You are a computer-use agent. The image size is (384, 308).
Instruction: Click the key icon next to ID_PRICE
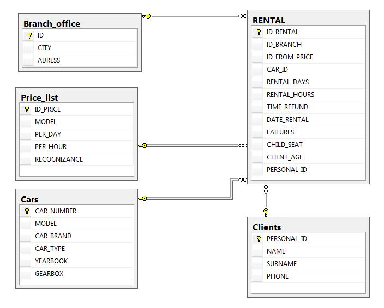tap(27, 109)
